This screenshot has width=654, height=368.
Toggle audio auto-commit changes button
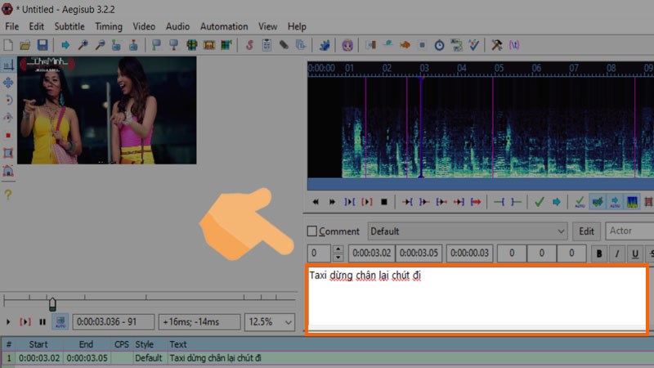point(580,202)
